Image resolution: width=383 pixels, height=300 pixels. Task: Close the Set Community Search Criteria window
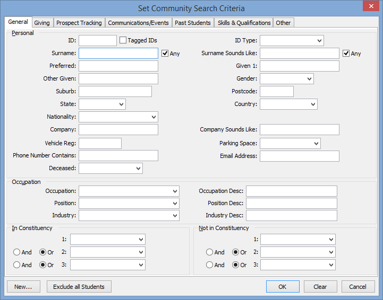371,6
